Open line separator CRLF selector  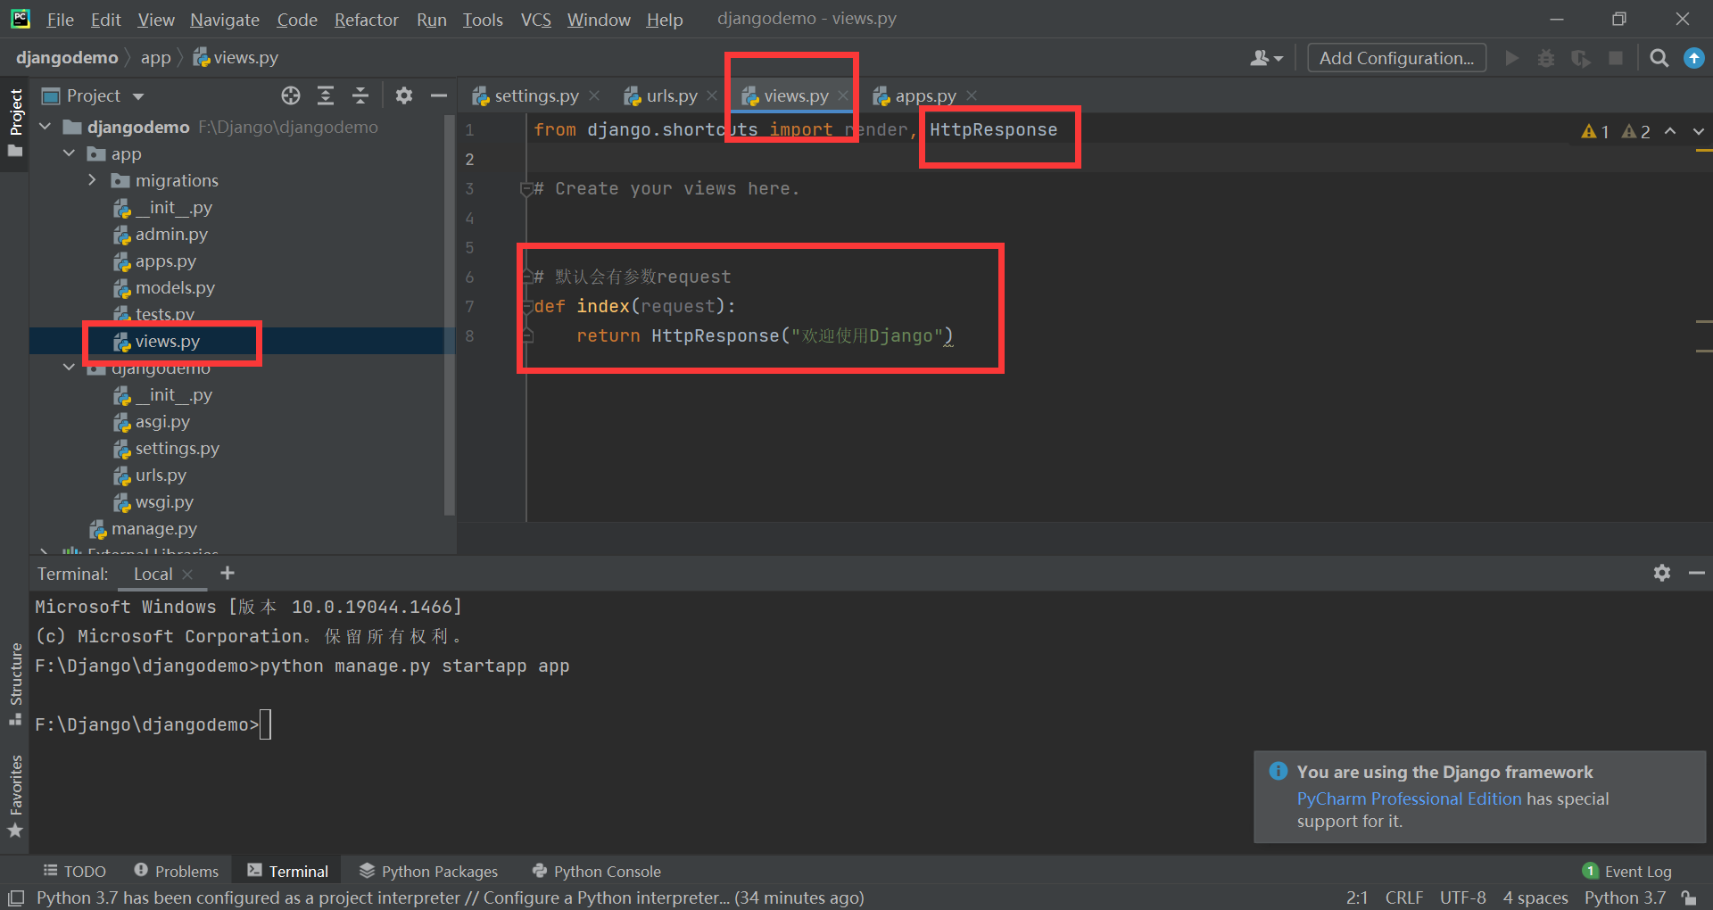[x=1403, y=898]
